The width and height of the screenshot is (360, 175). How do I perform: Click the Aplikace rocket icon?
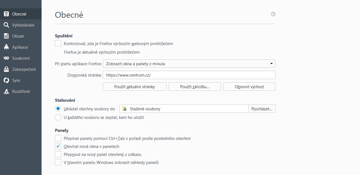(6, 47)
